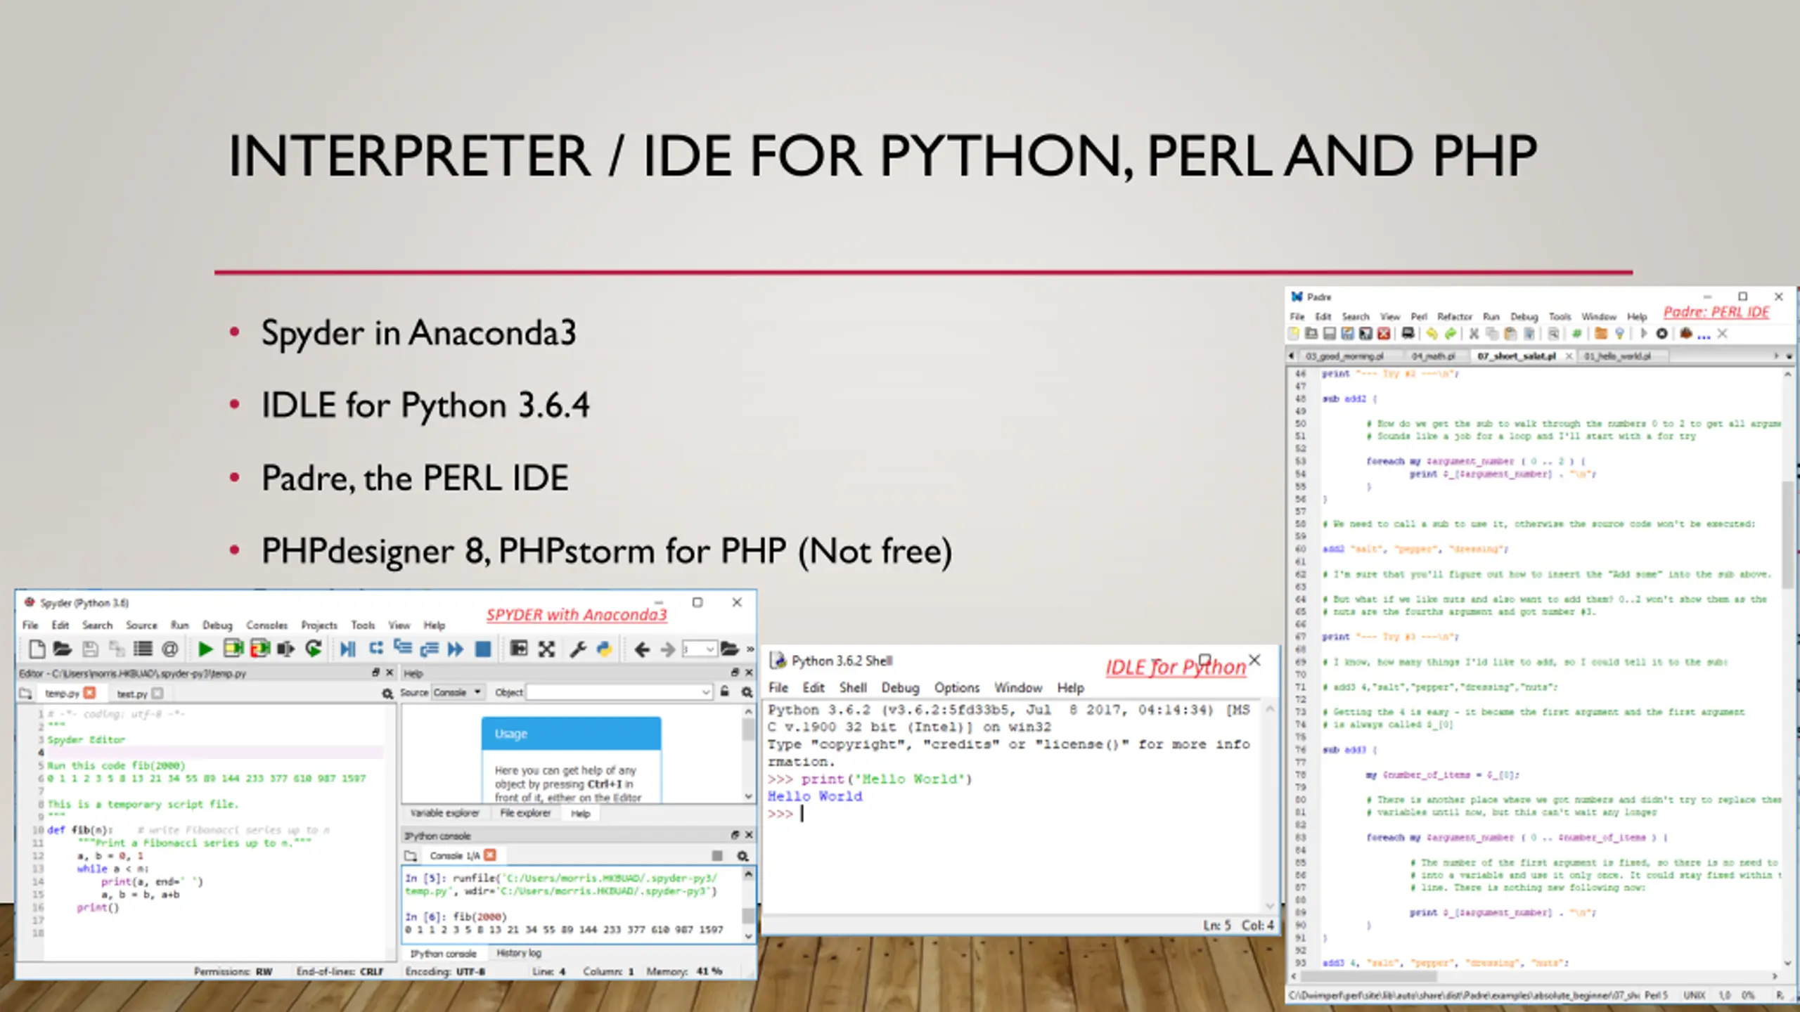
Task: Open Shell menu in IDLE window
Action: 852,687
